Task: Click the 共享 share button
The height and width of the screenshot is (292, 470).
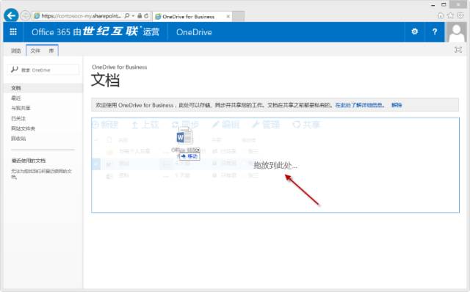Action: [x=306, y=125]
